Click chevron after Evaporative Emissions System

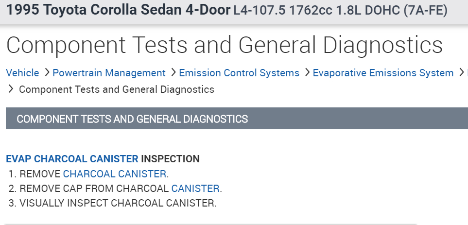coord(461,73)
